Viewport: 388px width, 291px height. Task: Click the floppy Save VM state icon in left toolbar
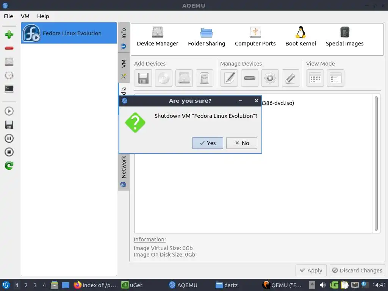coord(9,125)
